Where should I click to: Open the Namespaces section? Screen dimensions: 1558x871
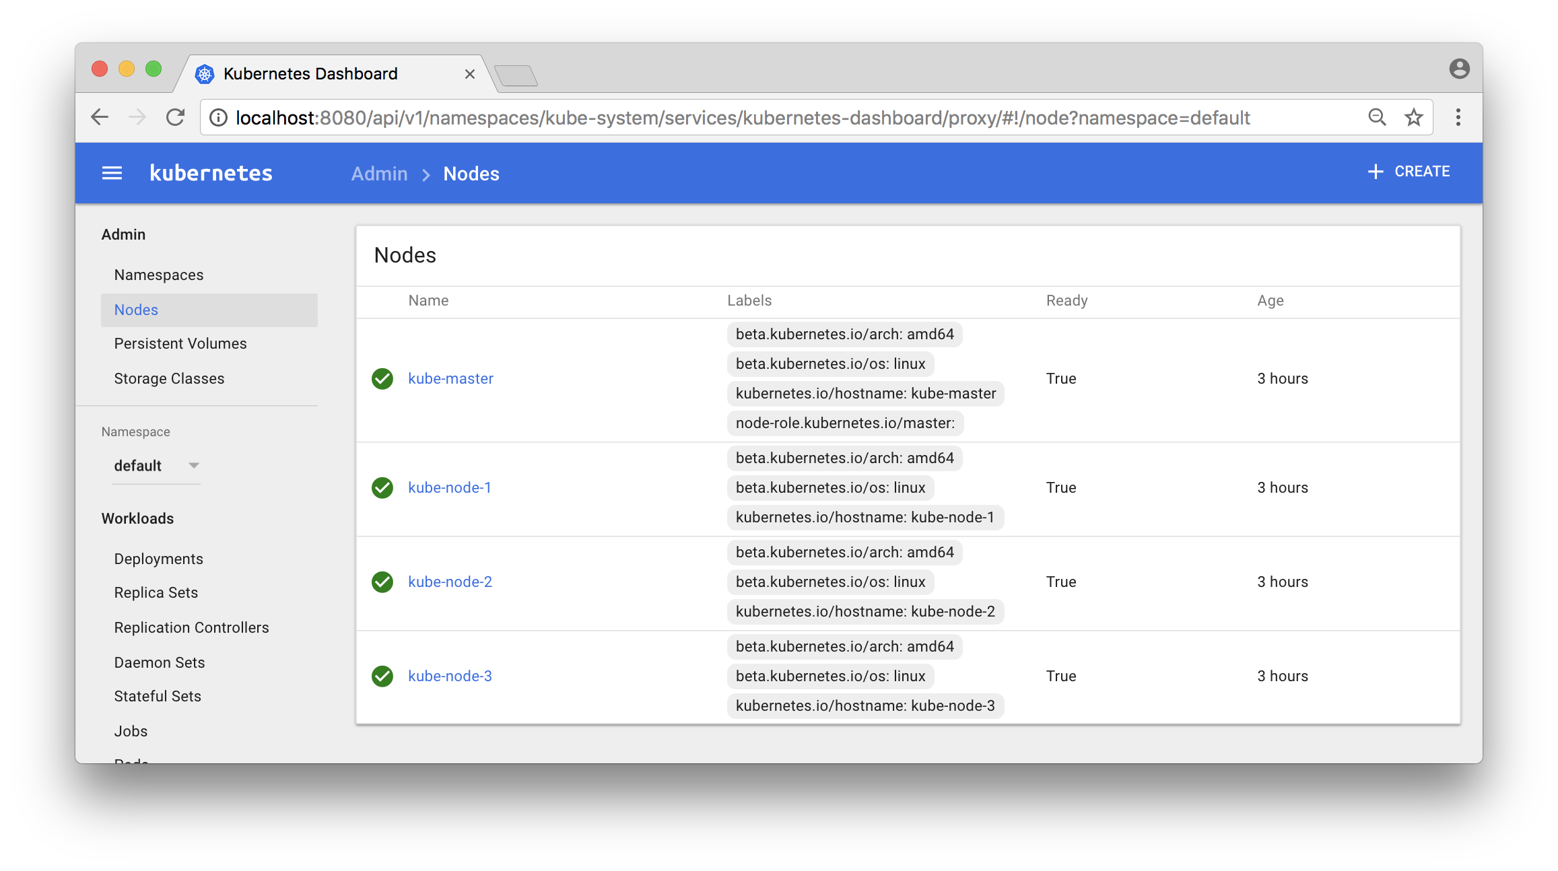160,275
